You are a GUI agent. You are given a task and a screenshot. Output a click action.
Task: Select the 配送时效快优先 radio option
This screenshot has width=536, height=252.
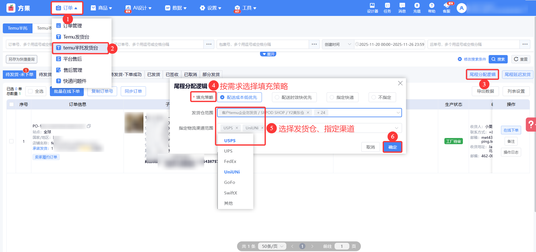point(277,97)
